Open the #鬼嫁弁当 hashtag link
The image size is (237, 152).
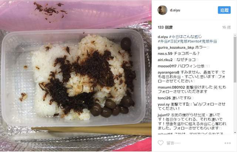[x=208, y=41]
